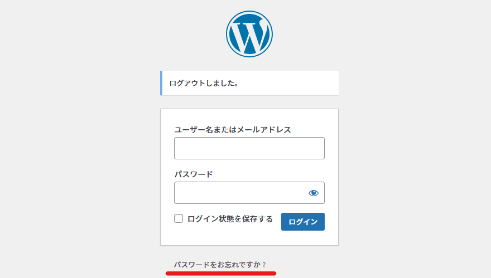Focus the ユーザー名またはメールアドレス input field

tap(249, 148)
